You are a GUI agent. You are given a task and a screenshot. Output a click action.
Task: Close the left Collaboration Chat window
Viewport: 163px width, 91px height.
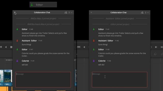tap(15, 12)
